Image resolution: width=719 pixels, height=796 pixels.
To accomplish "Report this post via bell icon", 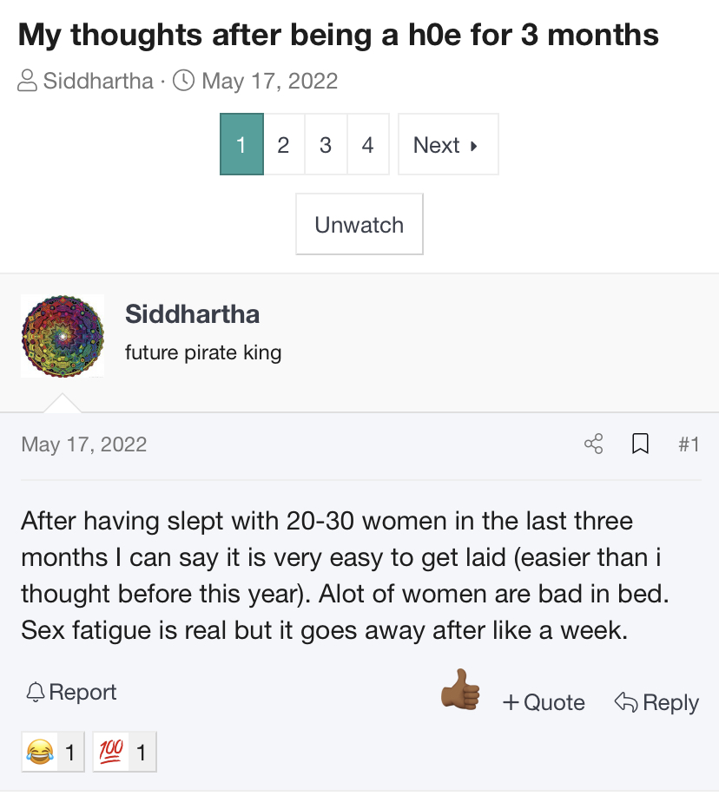I will 71,692.
